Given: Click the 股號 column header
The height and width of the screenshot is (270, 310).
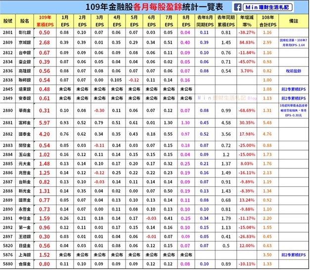Looking at the screenshot, I should [8, 21].
